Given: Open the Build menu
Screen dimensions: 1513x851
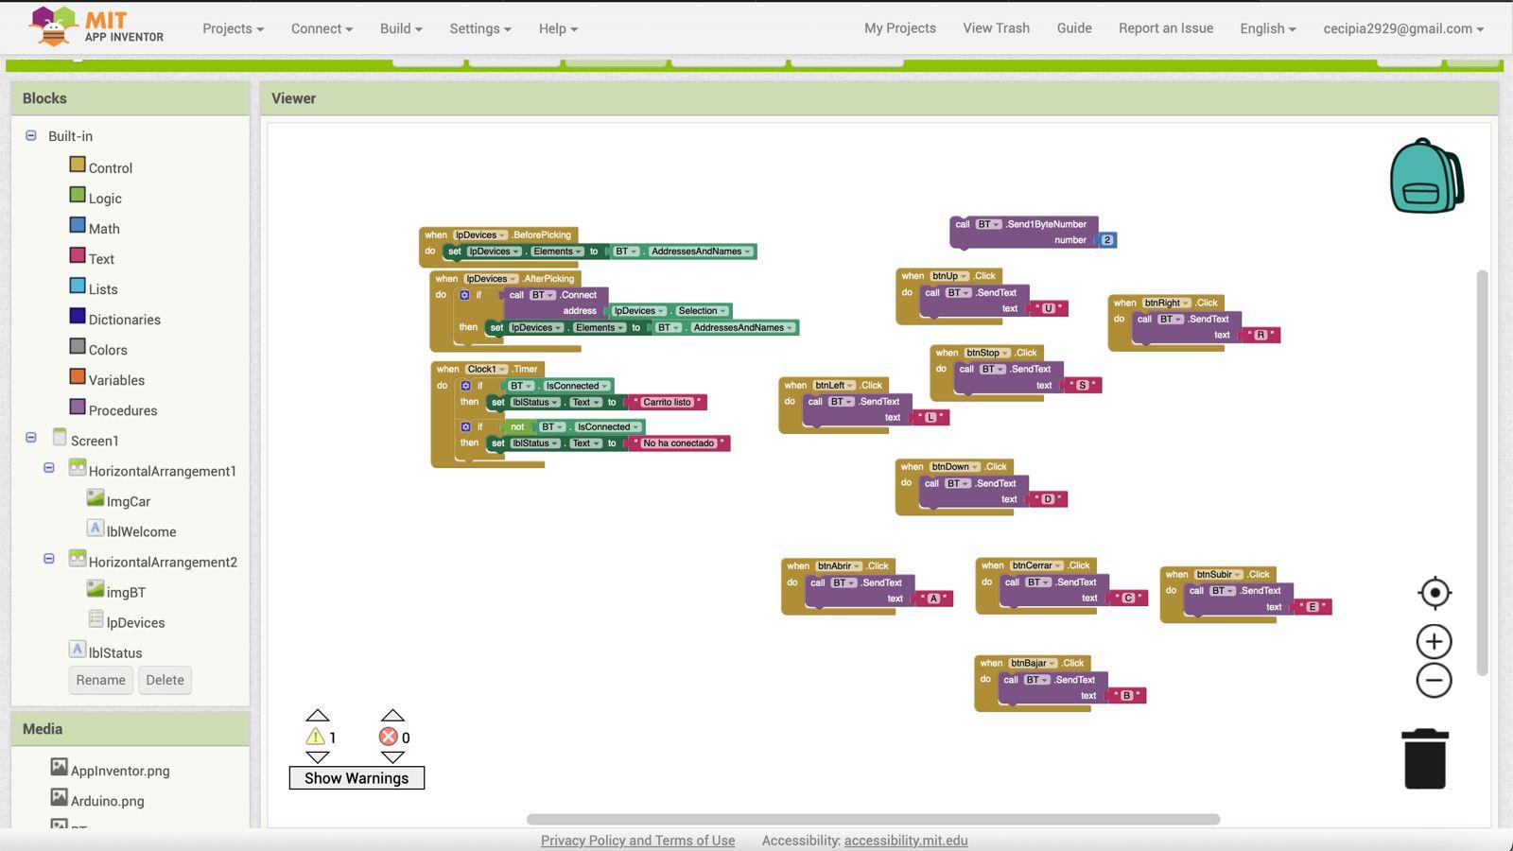Looking at the screenshot, I should click(401, 28).
